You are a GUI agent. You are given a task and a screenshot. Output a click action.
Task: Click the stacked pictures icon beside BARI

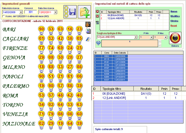coord(88,31)
